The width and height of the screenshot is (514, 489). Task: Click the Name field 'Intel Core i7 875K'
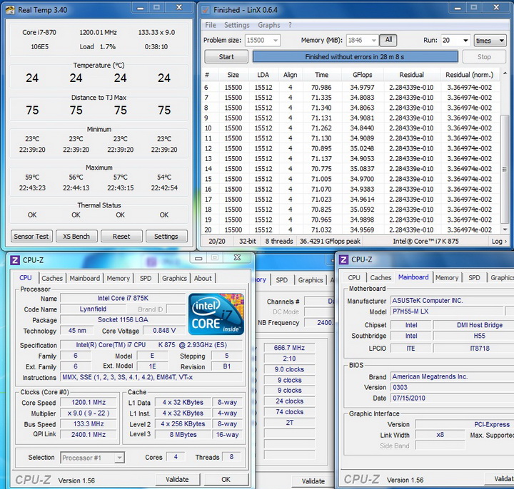(x=123, y=298)
